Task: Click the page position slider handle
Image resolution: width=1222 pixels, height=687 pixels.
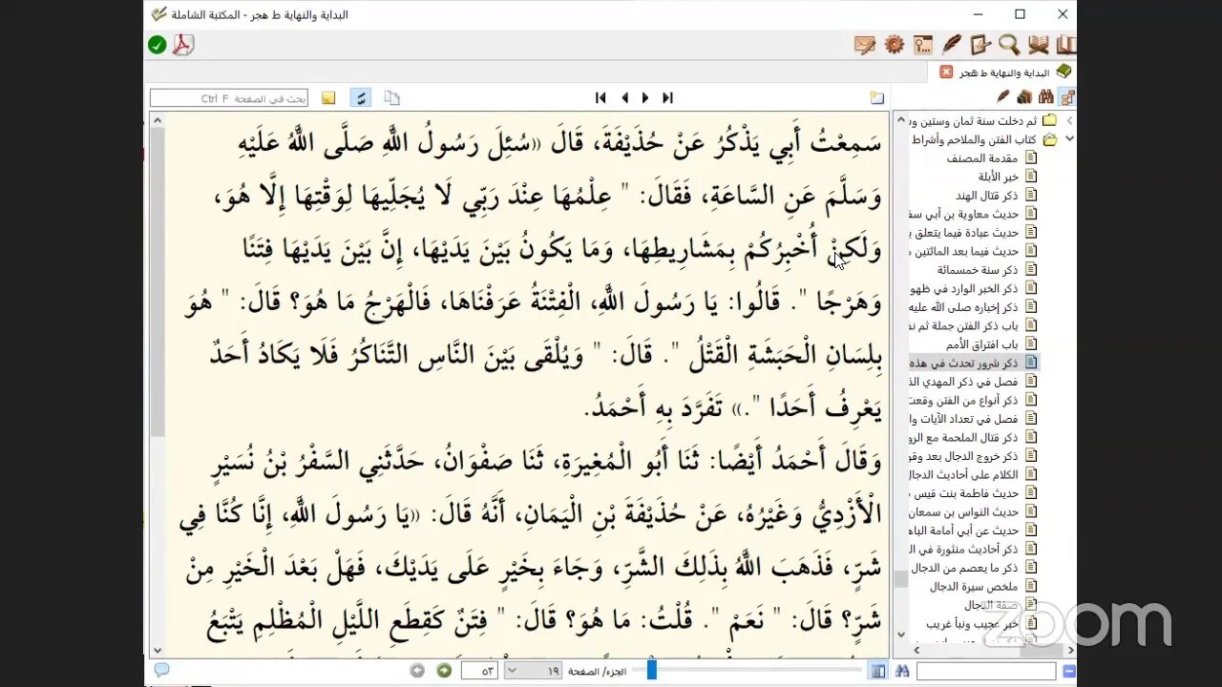Action: [x=651, y=671]
